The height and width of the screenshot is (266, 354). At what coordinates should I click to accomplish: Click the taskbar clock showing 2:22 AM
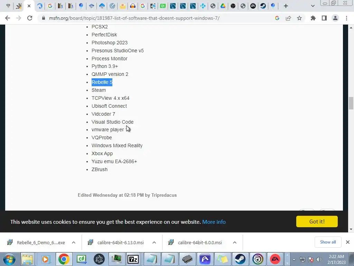[336, 259]
